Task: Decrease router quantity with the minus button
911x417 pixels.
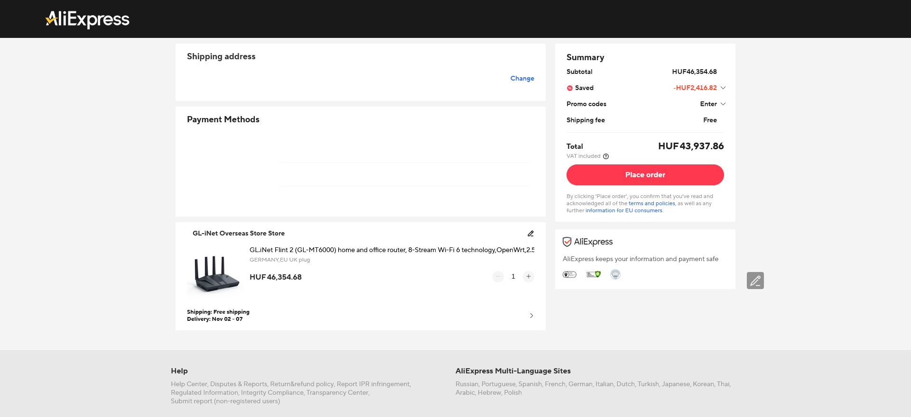Action: click(498, 277)
